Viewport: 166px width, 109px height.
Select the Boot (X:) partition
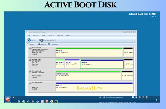tap(94, 87)
